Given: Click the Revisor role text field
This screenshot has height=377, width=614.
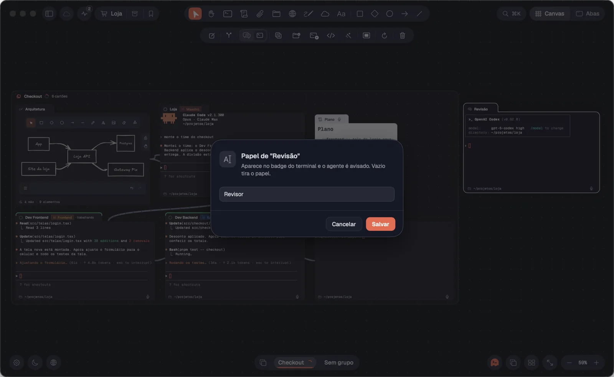Looking at the screenshot, I should [x=307, y=194].
